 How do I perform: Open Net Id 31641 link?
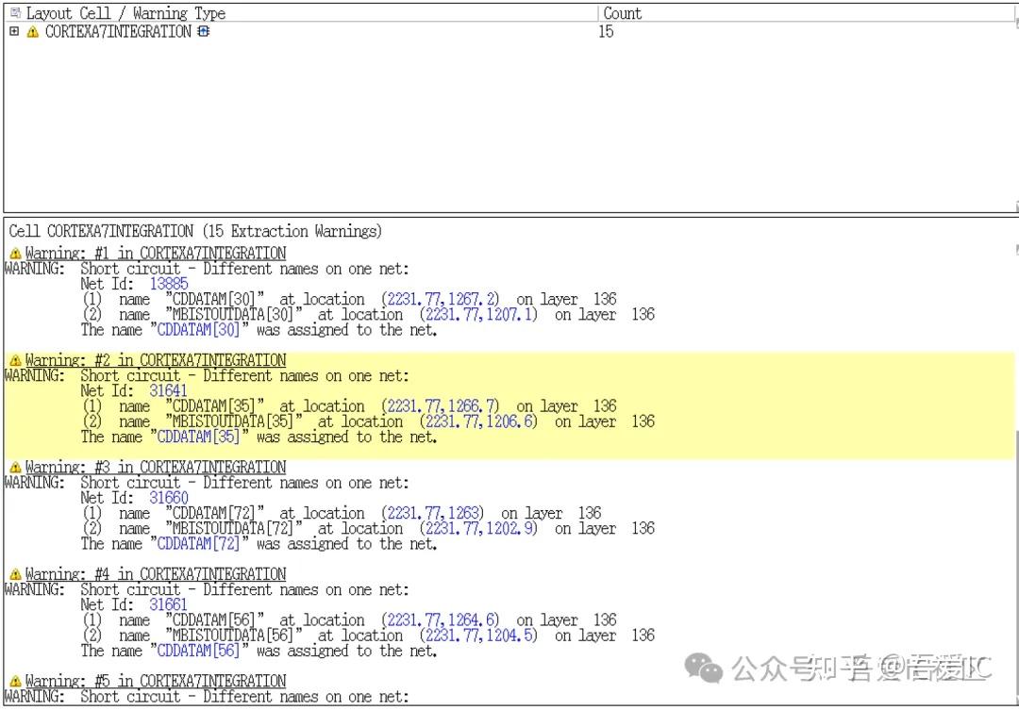pos(168,390)
